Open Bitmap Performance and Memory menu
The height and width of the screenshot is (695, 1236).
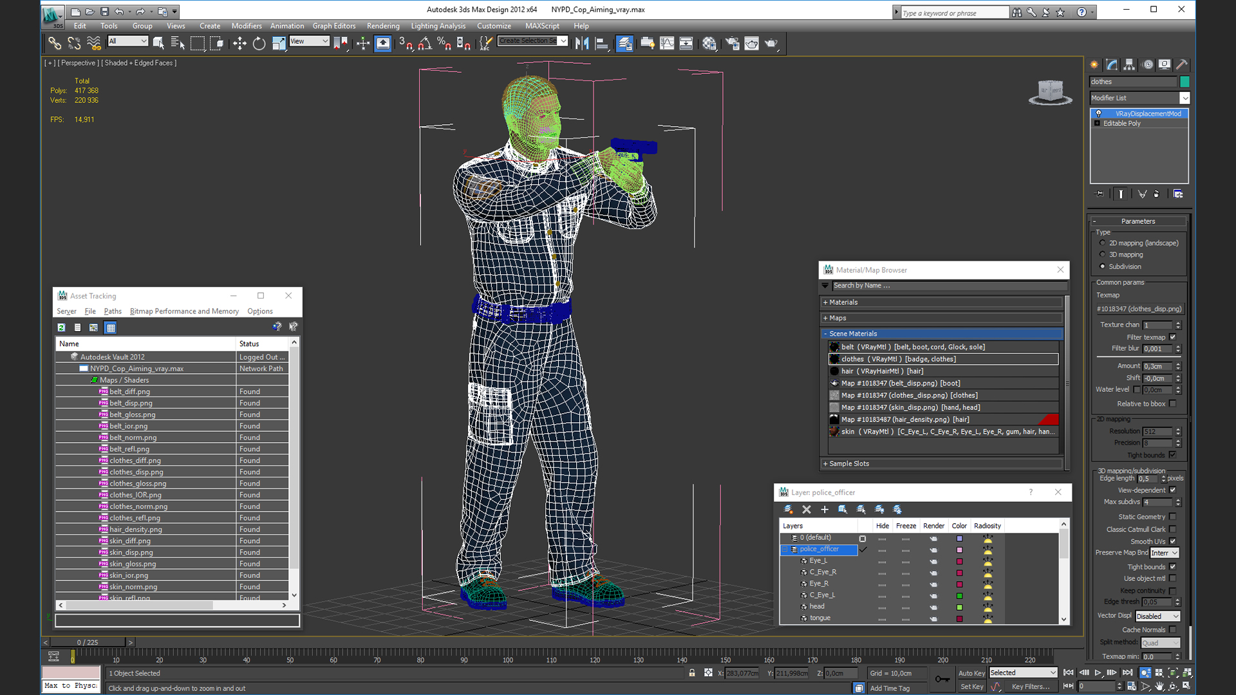coord(184,311)
